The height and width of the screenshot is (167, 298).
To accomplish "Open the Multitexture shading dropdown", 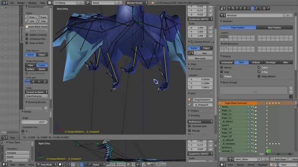I will [200, 122].
